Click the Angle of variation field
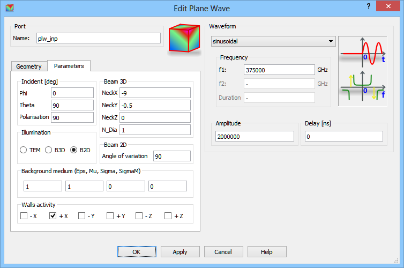Viewport: 404px width, 268px height. 171,156
